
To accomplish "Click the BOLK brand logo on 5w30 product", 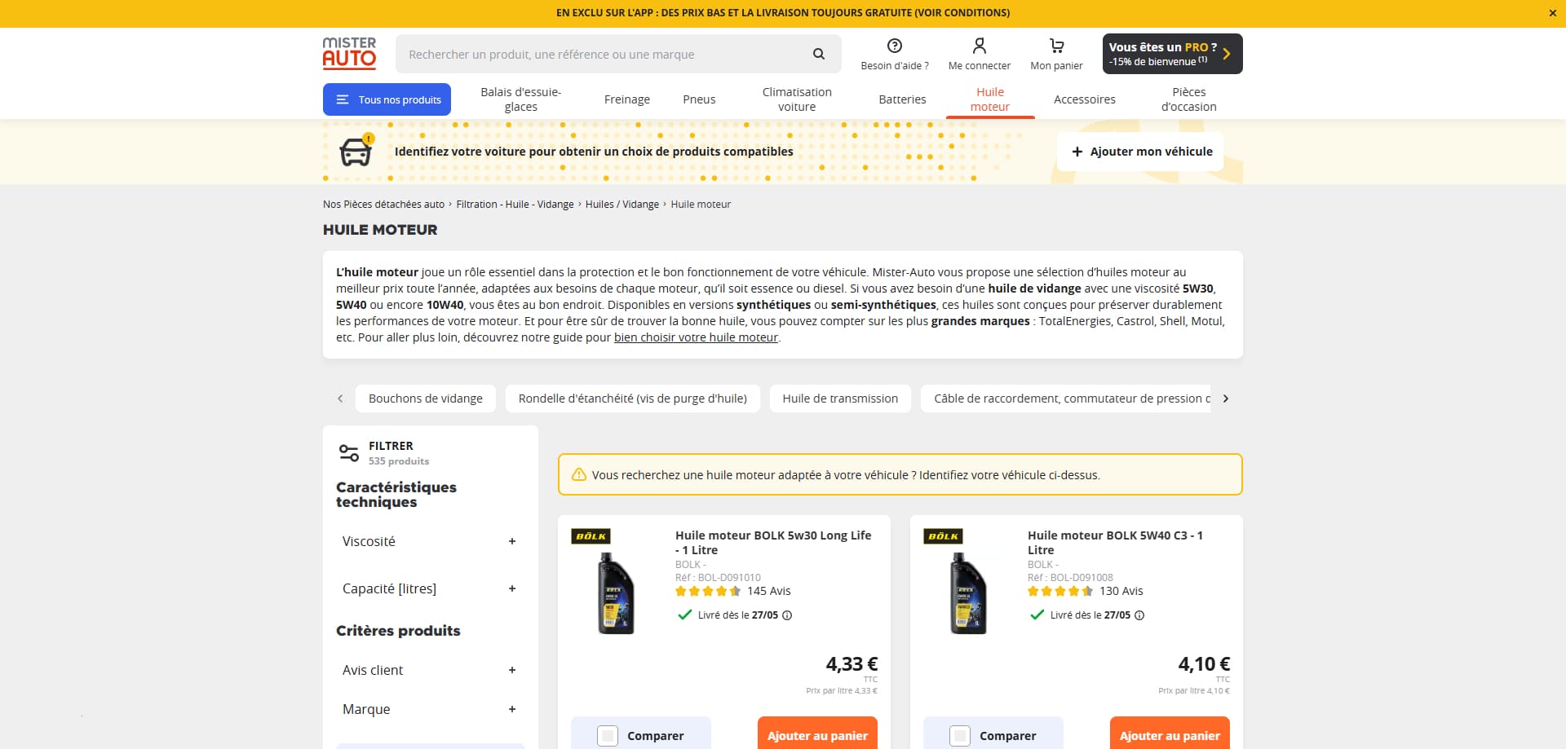I will coord(591,536).
